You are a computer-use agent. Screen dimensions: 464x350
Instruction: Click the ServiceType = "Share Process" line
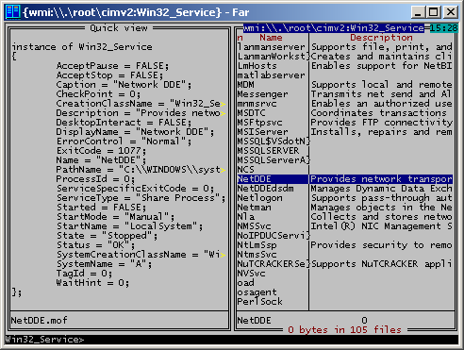141,198
